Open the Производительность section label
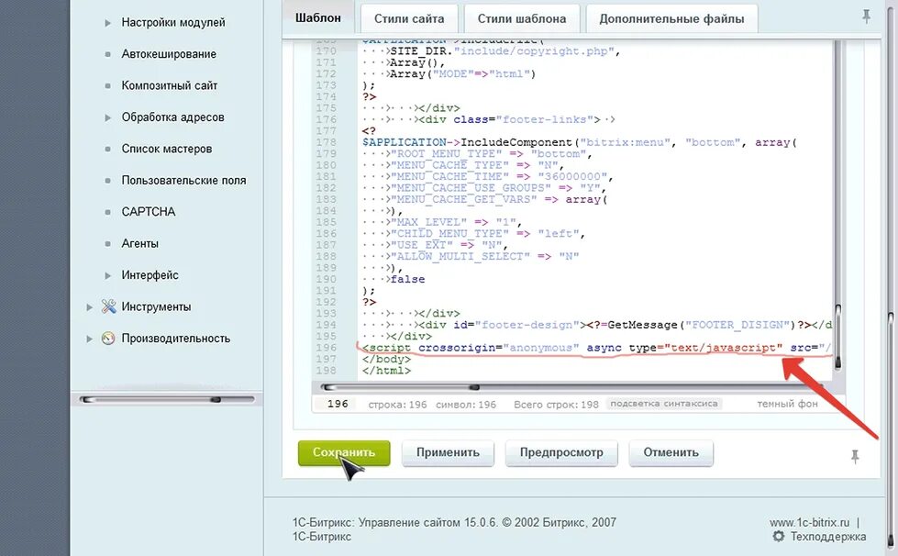898x556 pixels. tap(175, 338)
